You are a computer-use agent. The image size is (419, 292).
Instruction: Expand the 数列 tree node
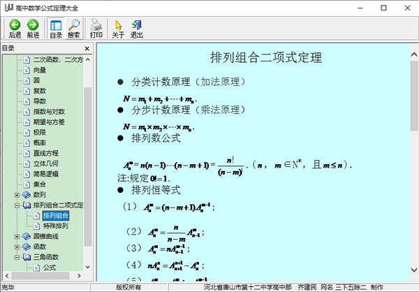click(x=17, y=195)
